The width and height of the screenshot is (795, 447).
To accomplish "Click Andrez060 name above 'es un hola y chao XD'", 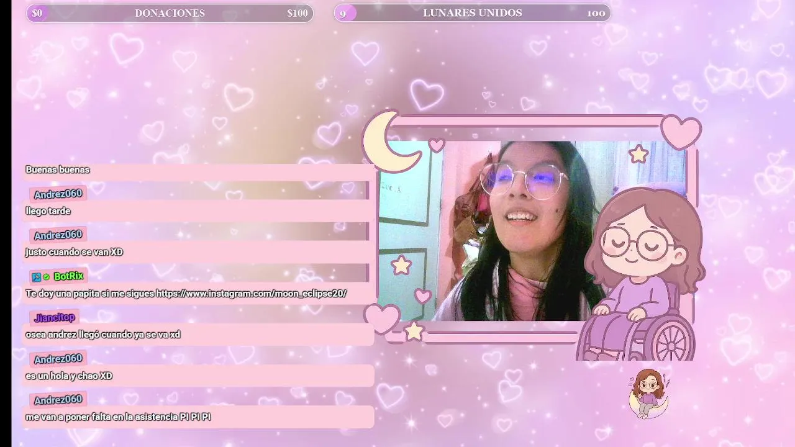I will click(x=58, y=359).
